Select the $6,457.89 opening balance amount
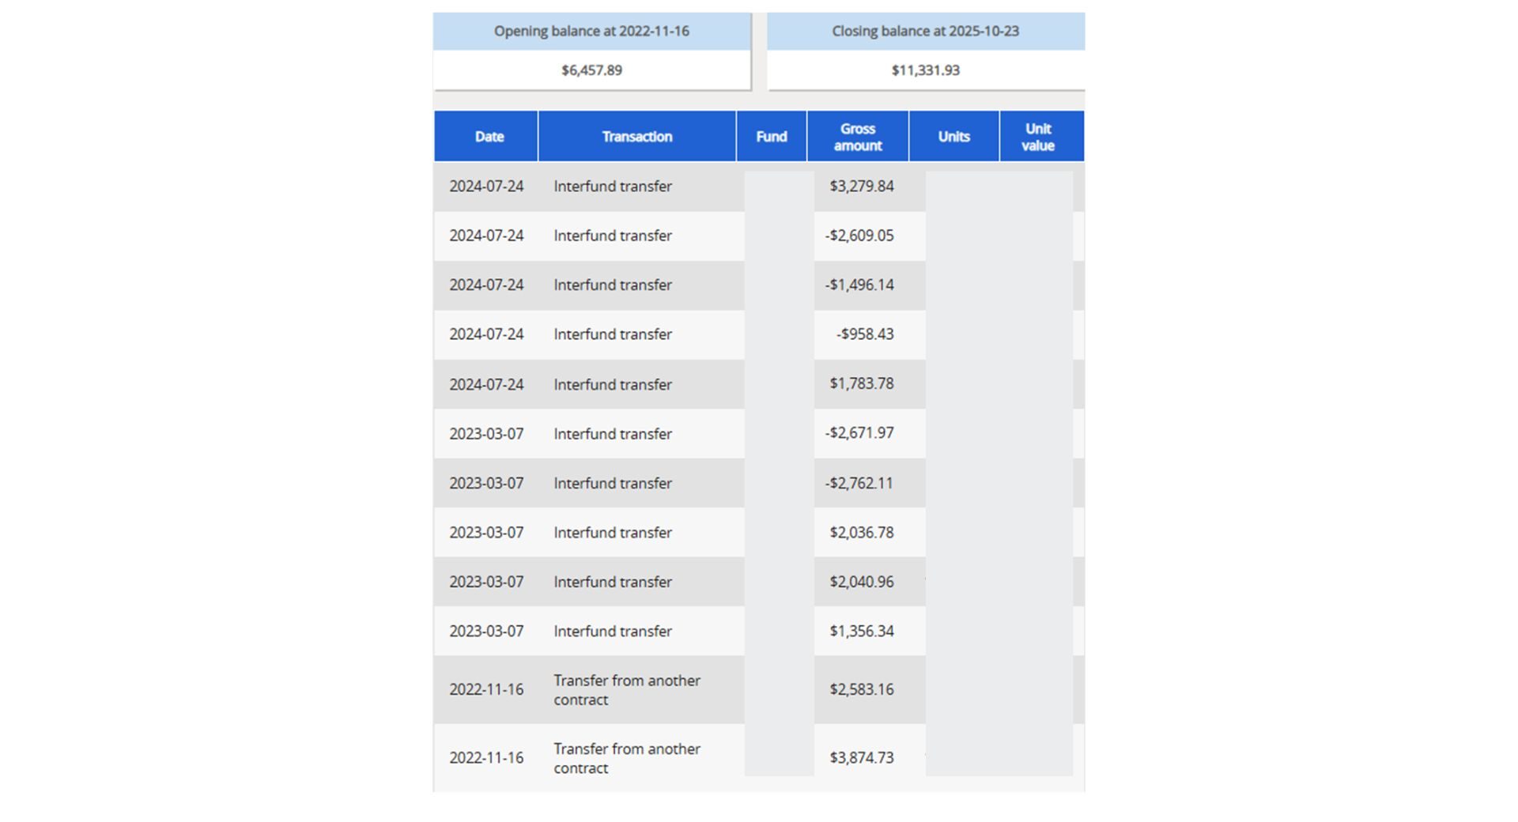The image size is (1518, 822). [591, 70]
